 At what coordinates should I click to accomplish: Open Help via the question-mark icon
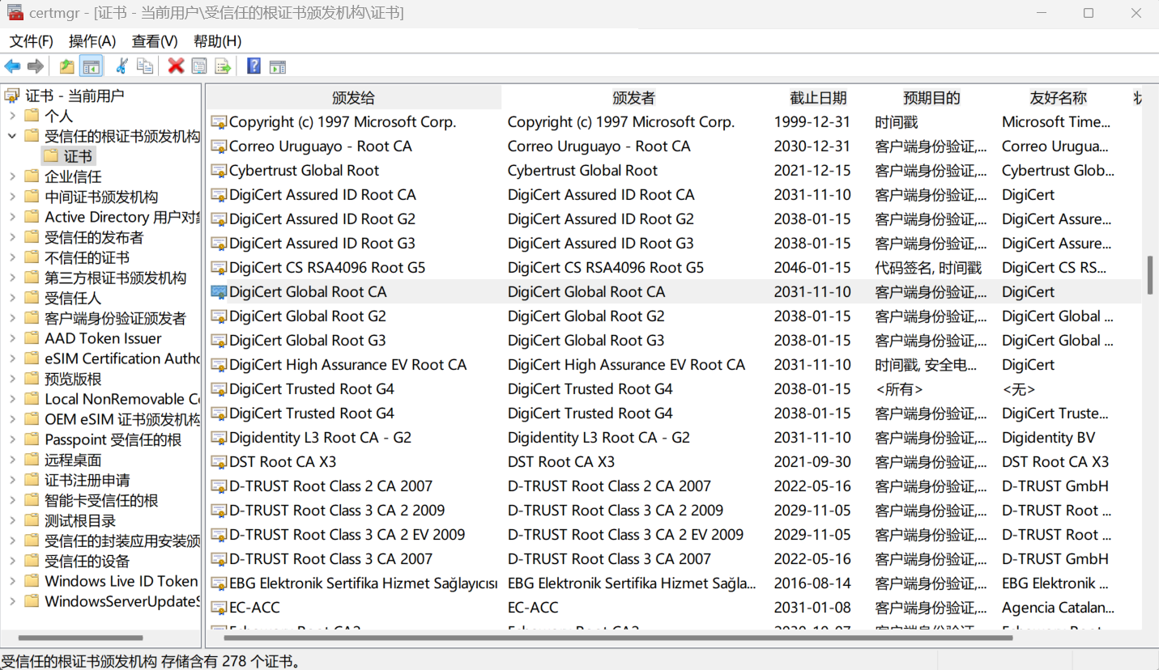point(254,66)
